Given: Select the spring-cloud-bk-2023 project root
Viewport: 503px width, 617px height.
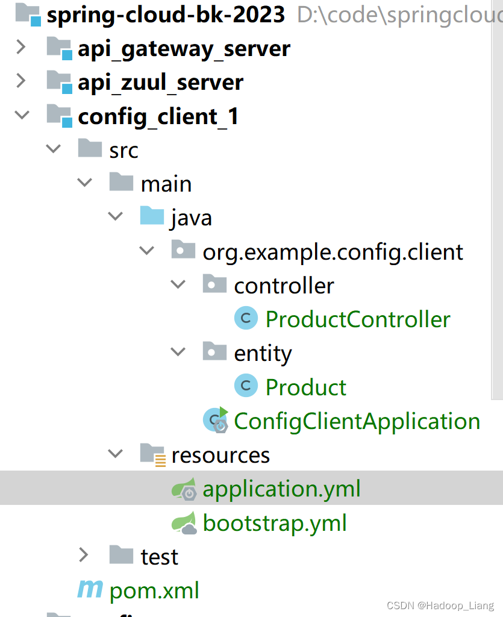Looking at the screenshot, I should coord(166,15).
